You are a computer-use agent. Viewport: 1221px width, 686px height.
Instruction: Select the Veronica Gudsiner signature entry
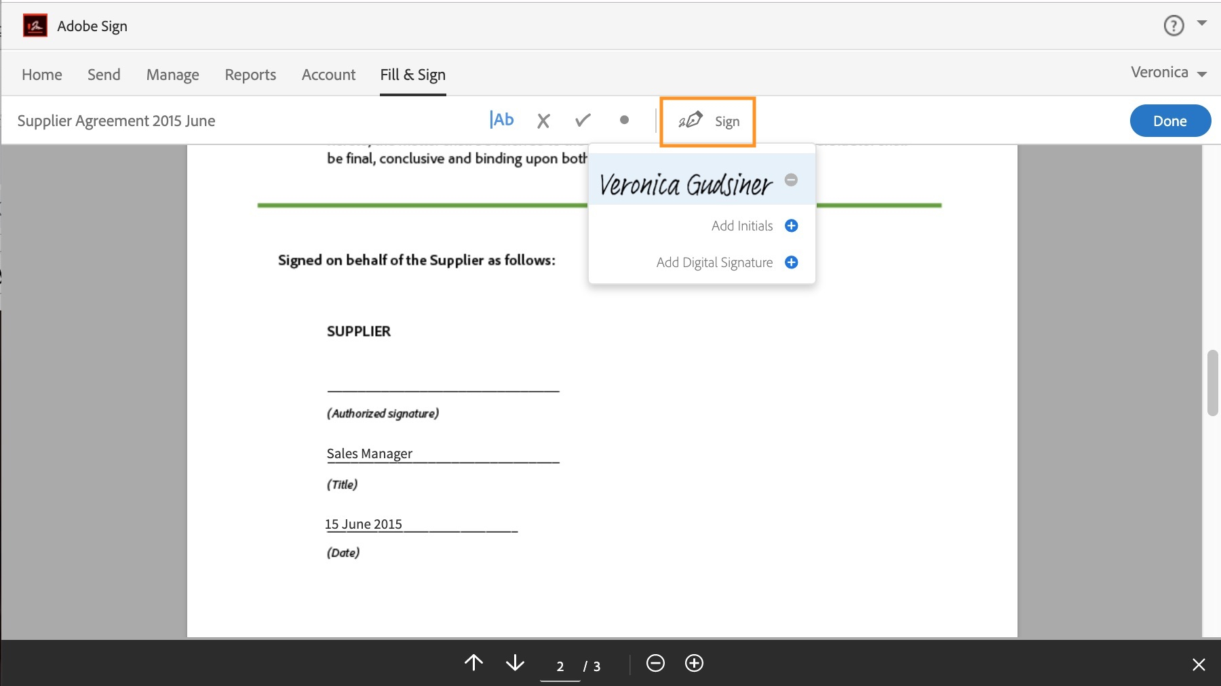coord(685,183)
